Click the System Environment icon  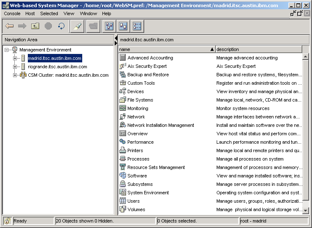pos(123,192)
